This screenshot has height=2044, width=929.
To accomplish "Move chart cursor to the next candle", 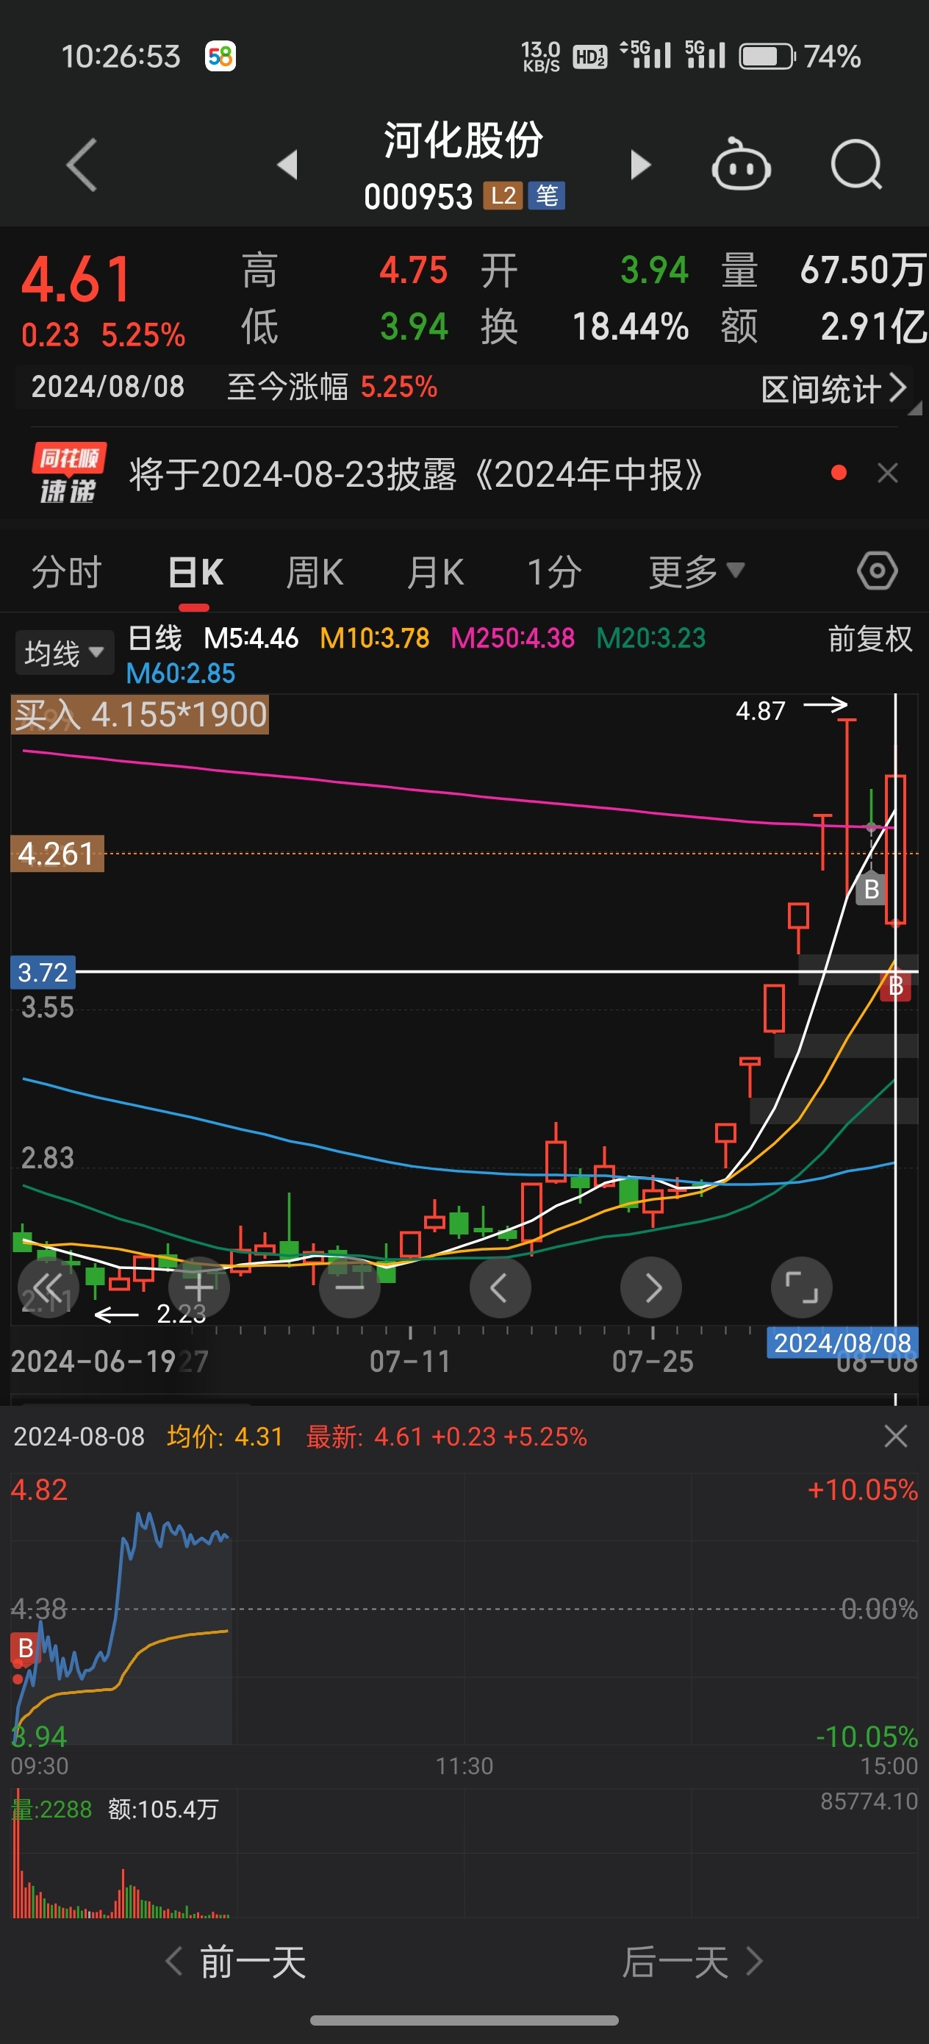I will click(x=650, y=1287).
